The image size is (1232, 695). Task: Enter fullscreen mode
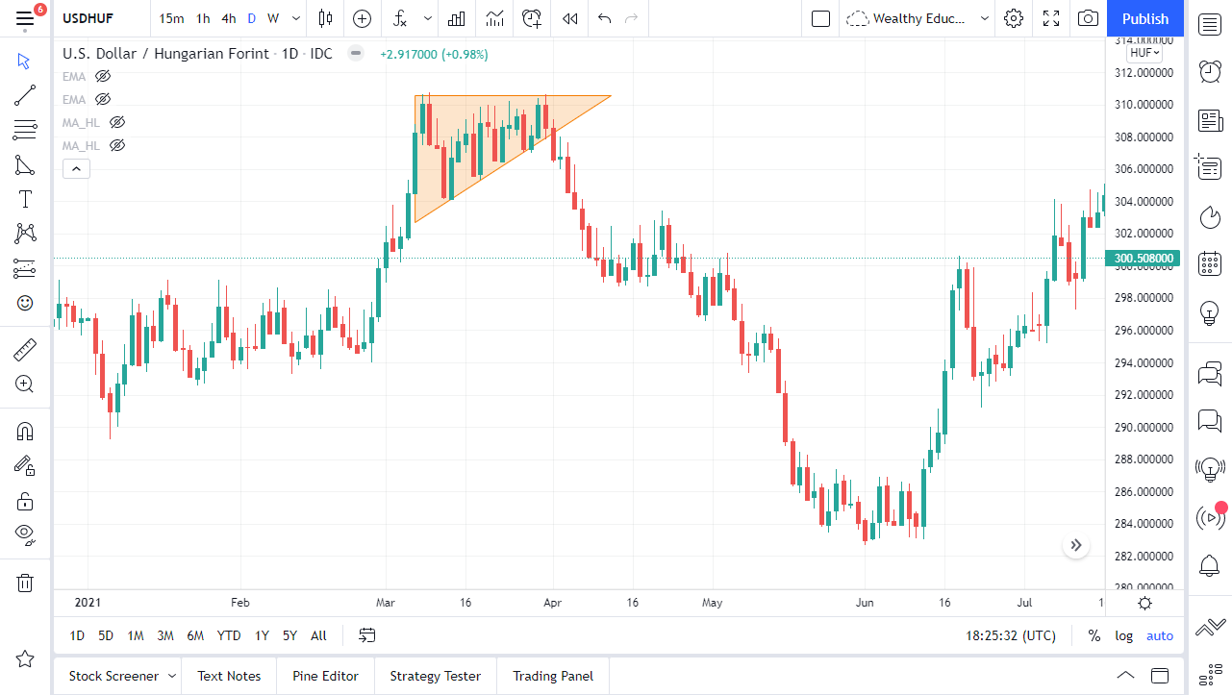pos(1051,18)
